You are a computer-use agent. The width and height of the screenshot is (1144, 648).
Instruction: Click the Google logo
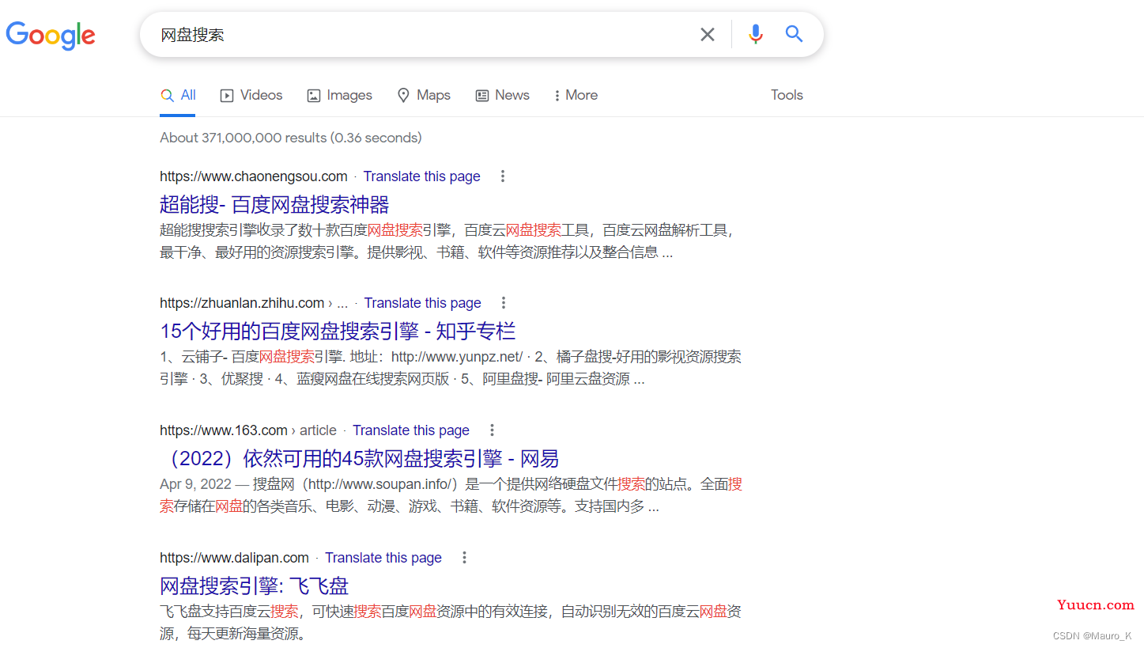tap(51, 36)
